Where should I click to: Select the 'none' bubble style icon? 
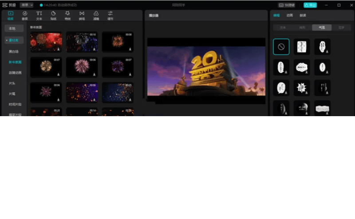click(281, 47)
